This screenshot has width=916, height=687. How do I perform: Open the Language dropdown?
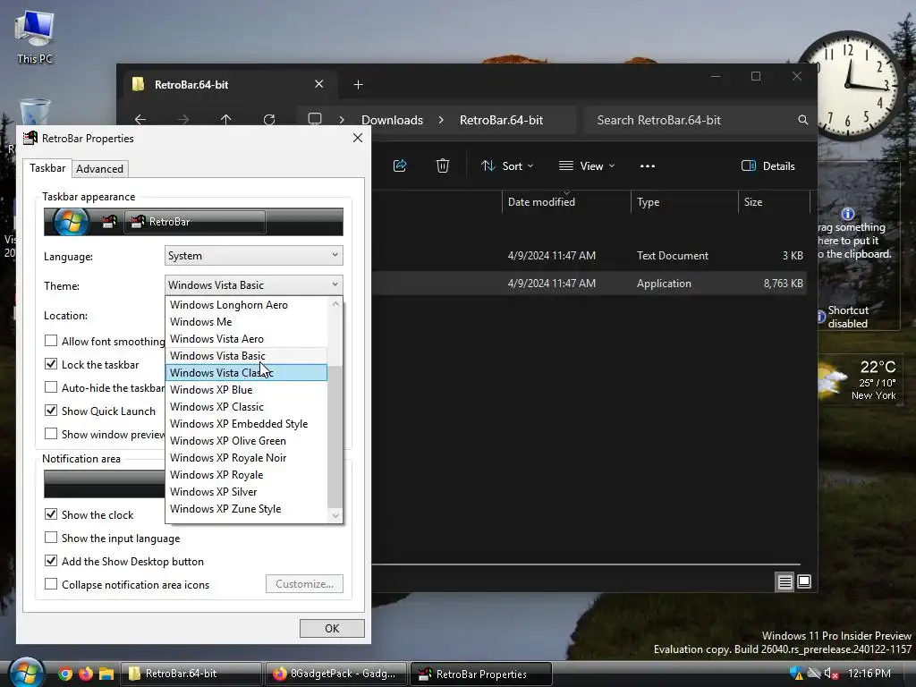(253, 255)
